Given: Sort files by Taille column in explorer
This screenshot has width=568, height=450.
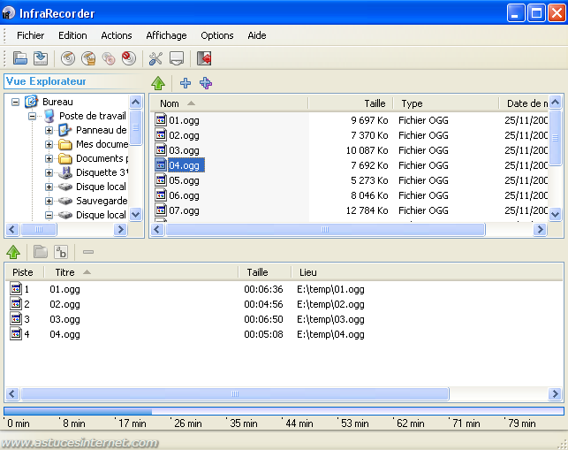Looking at the screenshot, I should tap(351, 103).
